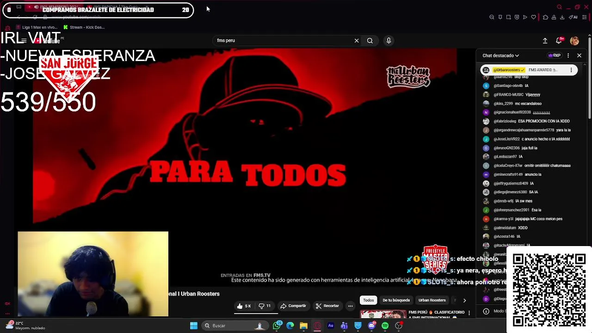This screenshot has width=592, height=333.
Task: Open pinned Urbanroosters message options
Action: [x=571, y=70]
